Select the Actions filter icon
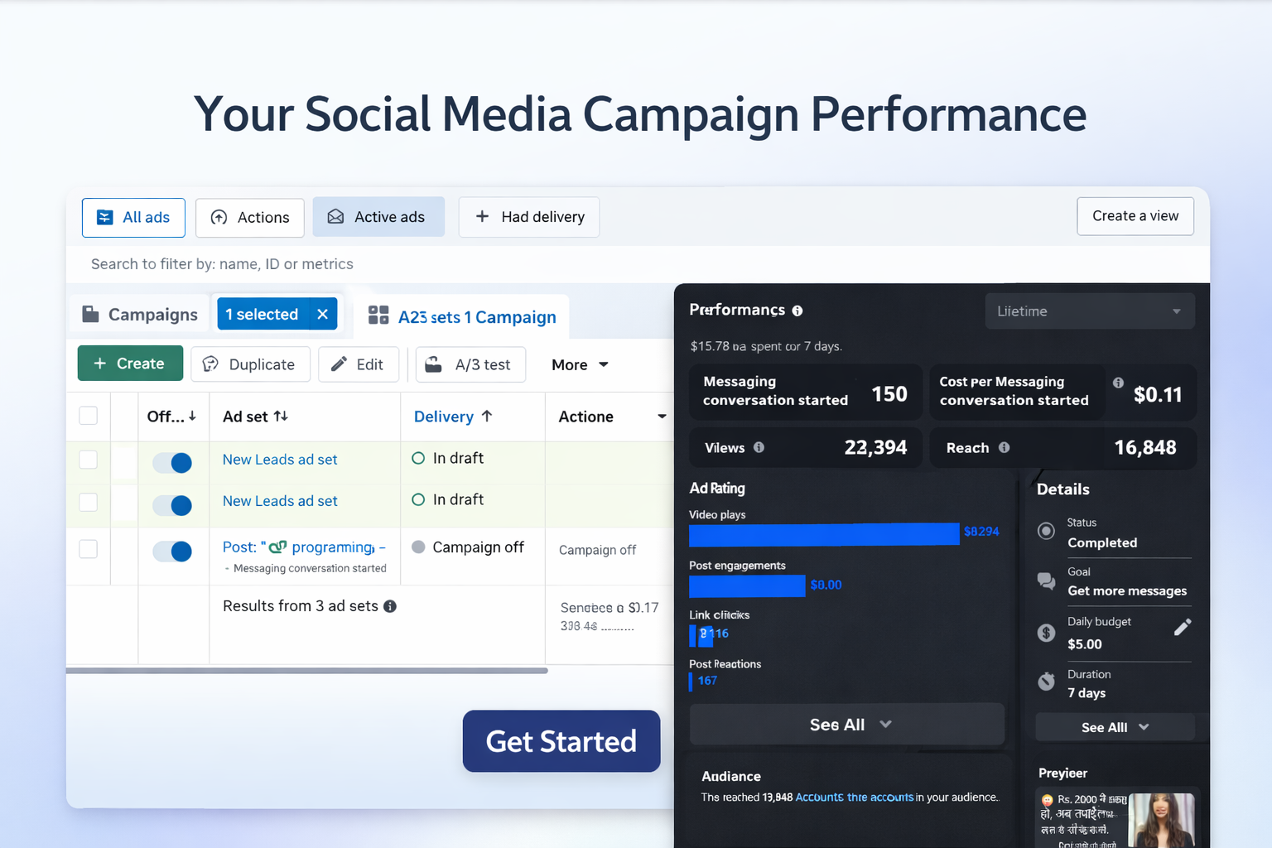Screen dimensions: 1272x848 coord(219,217)
